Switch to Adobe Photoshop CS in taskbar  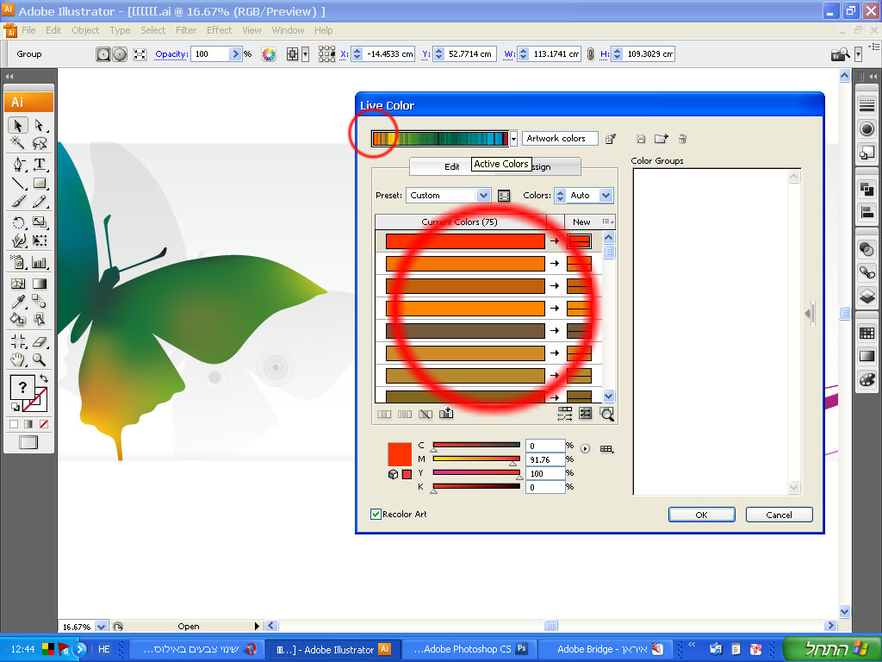pyautogui.click(x=470, y=649)
